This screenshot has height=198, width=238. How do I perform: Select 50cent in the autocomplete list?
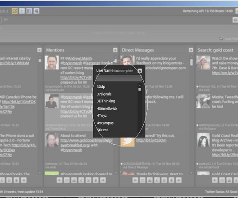point(102,130)
